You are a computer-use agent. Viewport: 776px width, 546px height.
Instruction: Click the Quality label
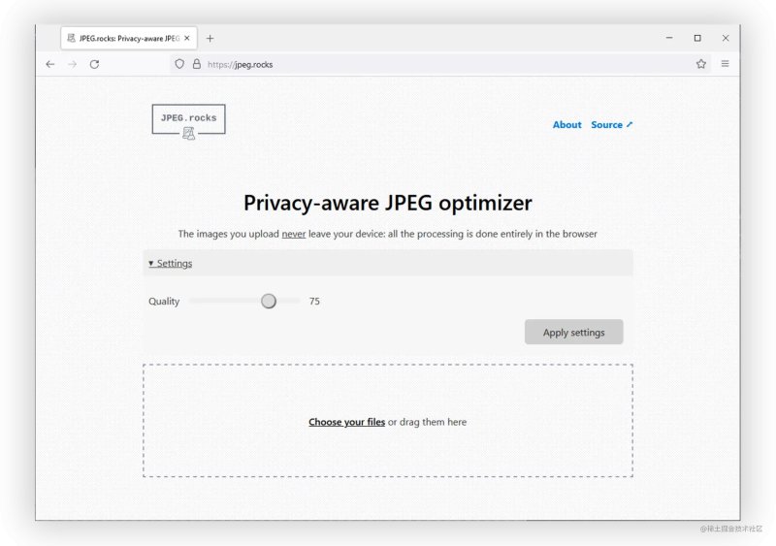pos(164,301)
